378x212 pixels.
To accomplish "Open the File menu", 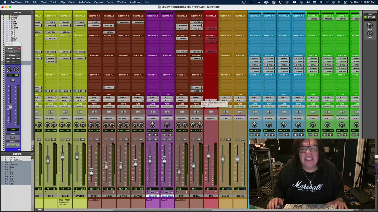I will tap(27, 2).
